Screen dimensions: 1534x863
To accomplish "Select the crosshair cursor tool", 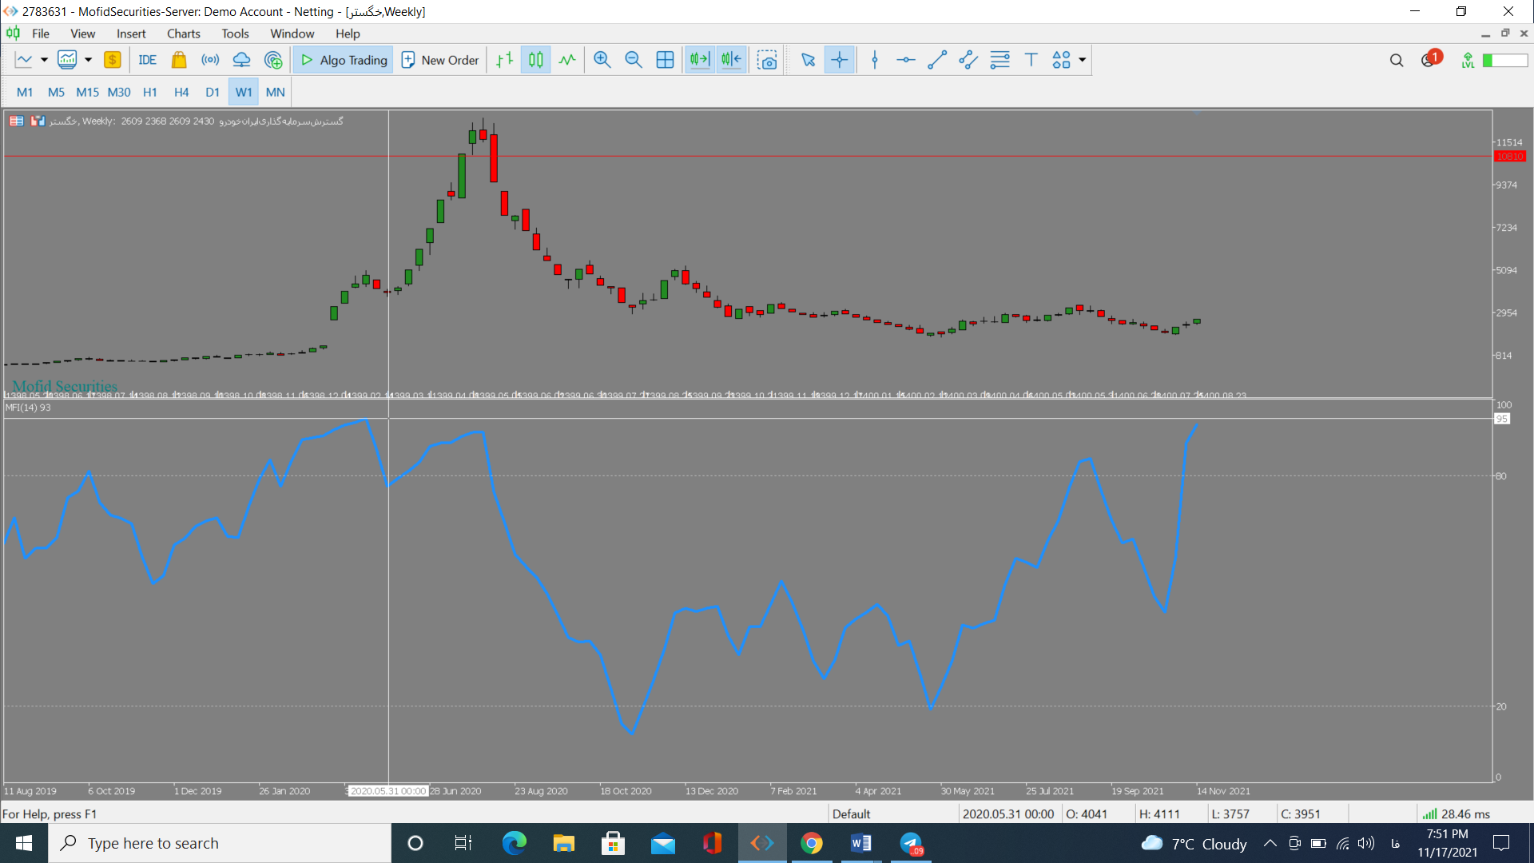I will (840, 60).
